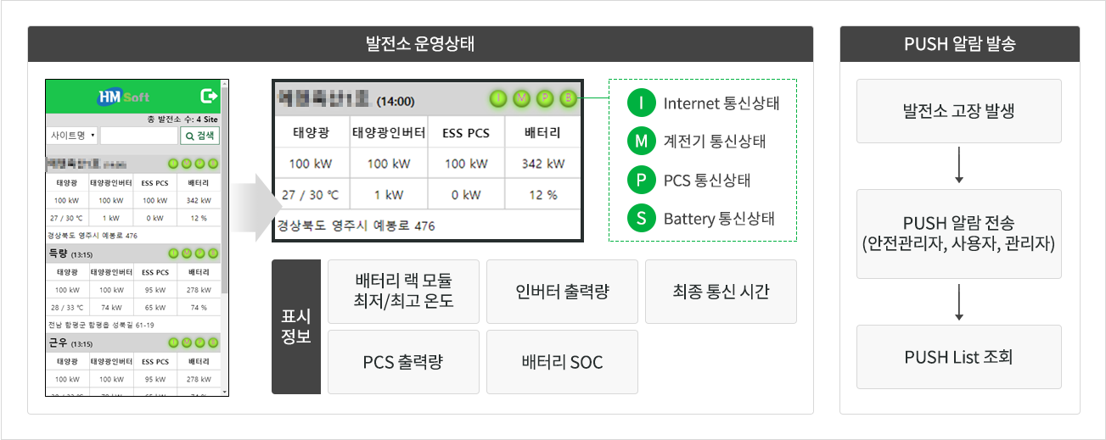Select the 득량 site row header
The height and width of the screenshot is (440, 1106).
133,253
